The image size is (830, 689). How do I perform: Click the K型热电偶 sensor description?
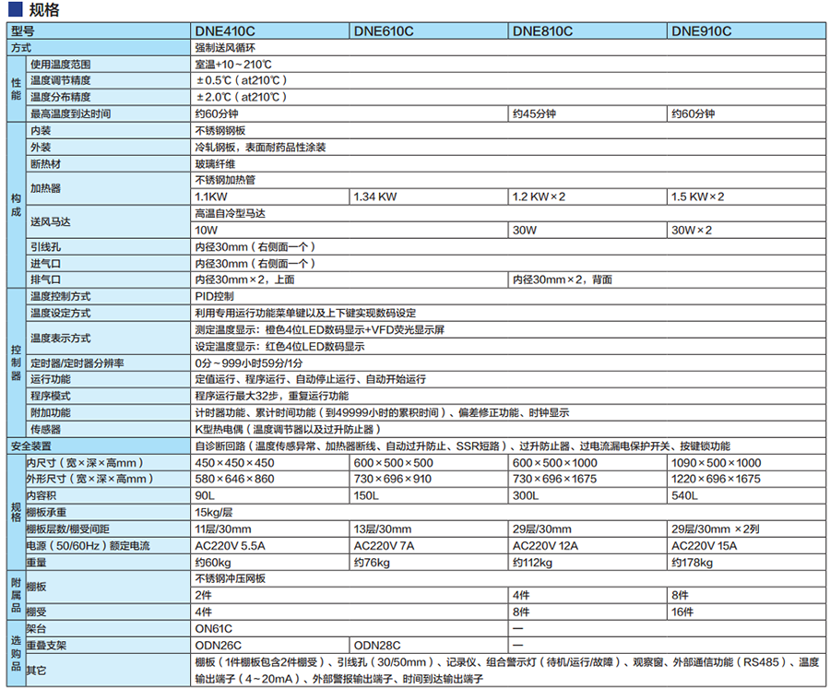(288, 429)
